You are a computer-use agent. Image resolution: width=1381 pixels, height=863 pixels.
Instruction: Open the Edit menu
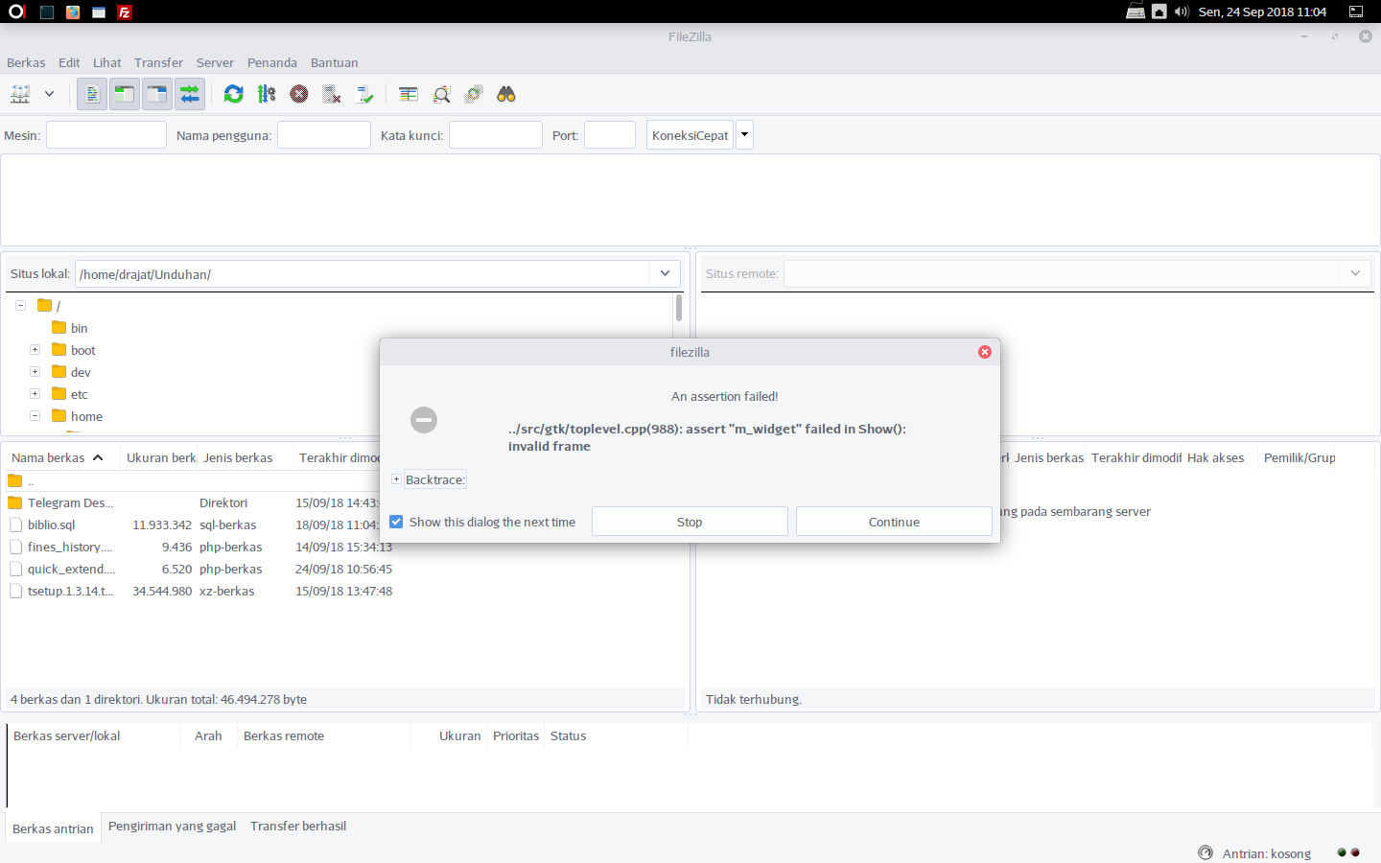coord(69,62)
